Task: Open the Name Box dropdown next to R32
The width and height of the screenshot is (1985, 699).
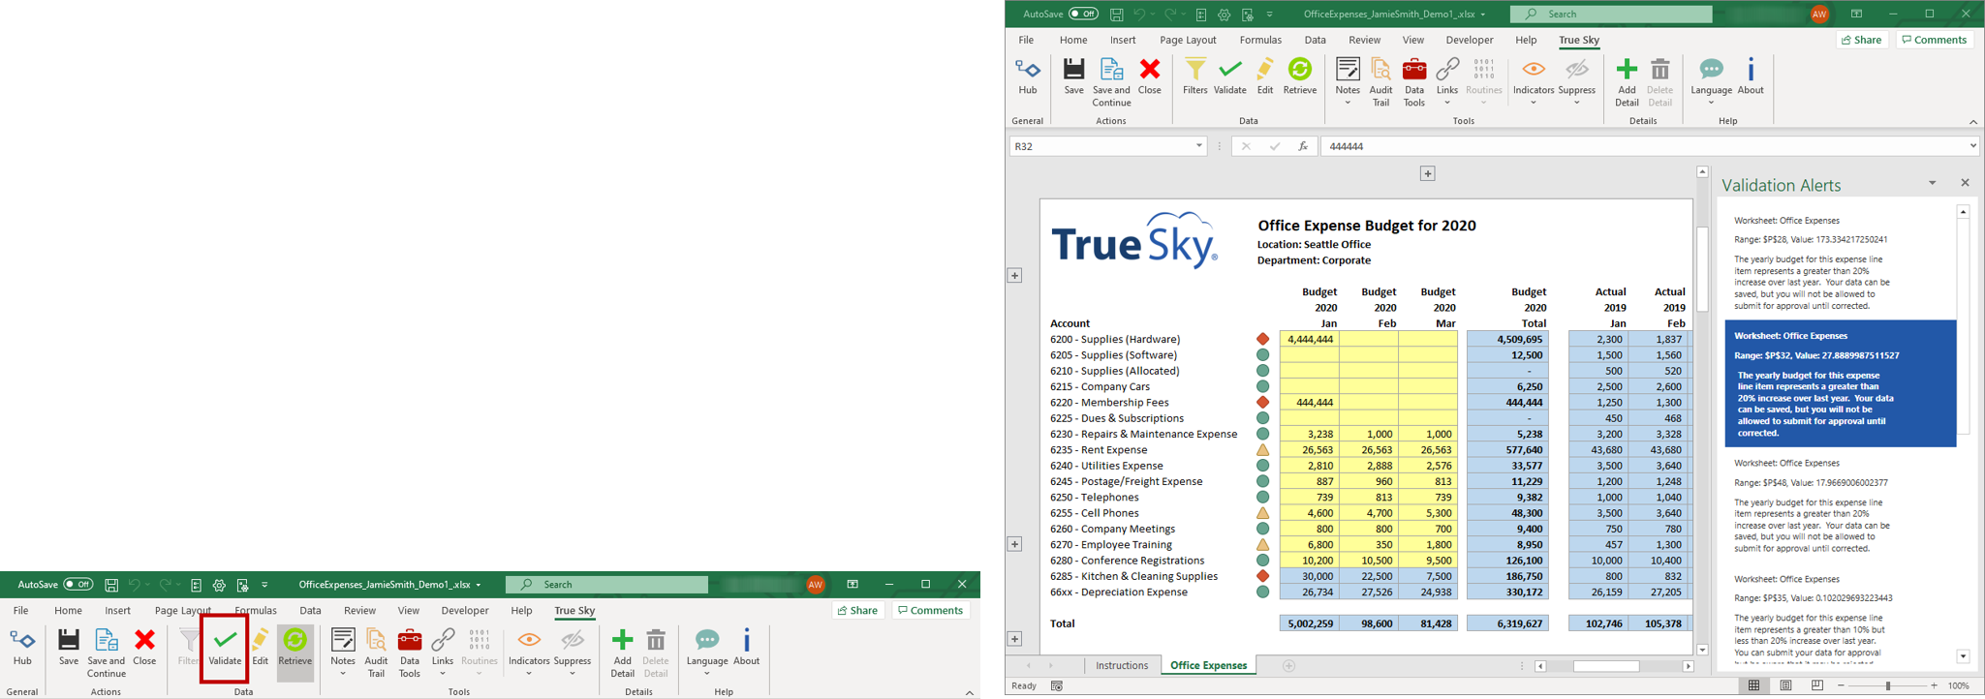Action: pyautogui.click(x=1198, y=146)
